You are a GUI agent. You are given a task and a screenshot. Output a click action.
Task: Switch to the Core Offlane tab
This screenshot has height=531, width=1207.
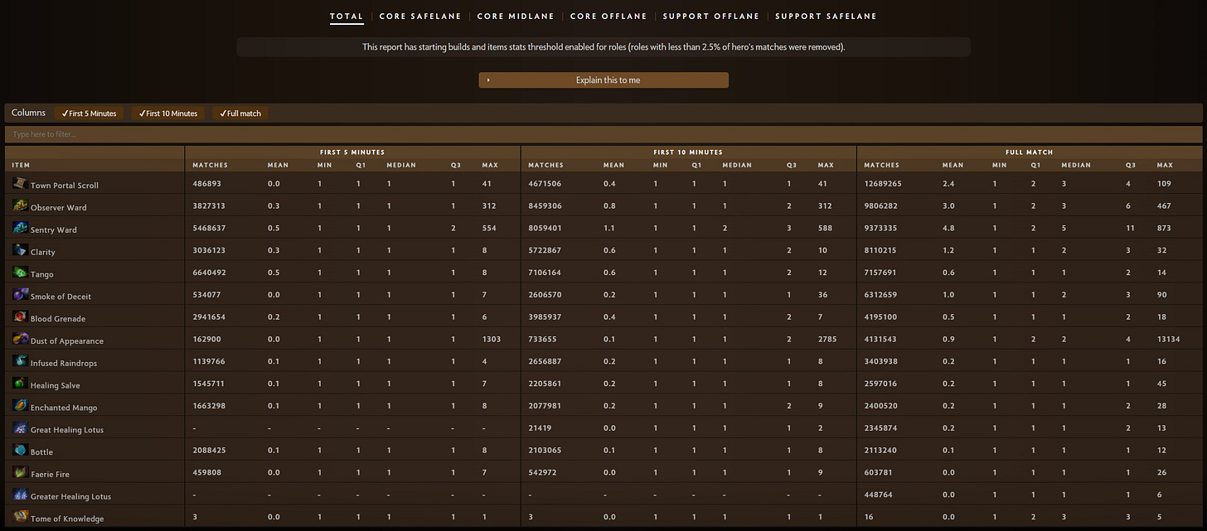point(608,16)
